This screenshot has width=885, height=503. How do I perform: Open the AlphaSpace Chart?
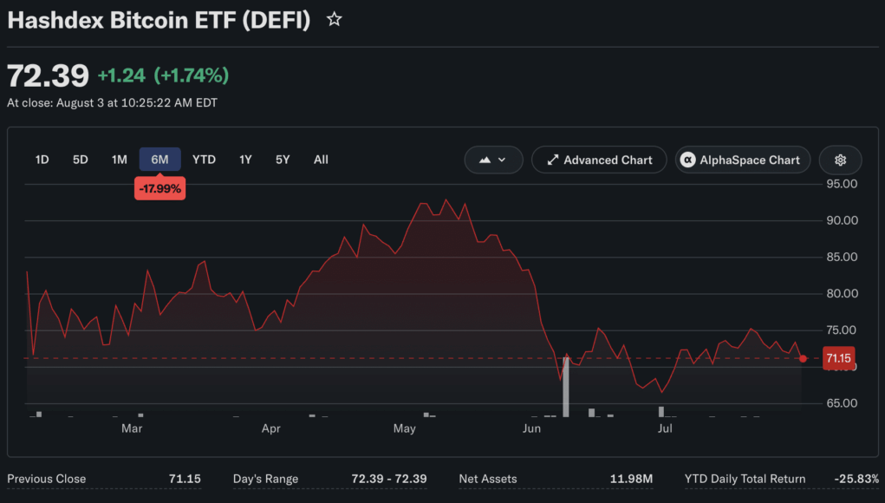(742, 160)
